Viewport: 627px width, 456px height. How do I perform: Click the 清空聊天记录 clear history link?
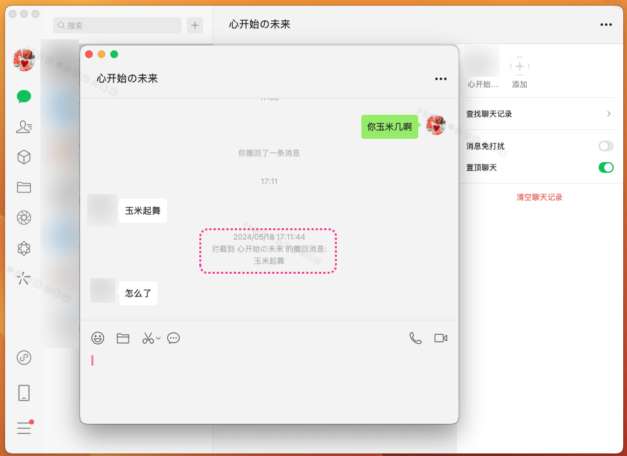(539, 197)
